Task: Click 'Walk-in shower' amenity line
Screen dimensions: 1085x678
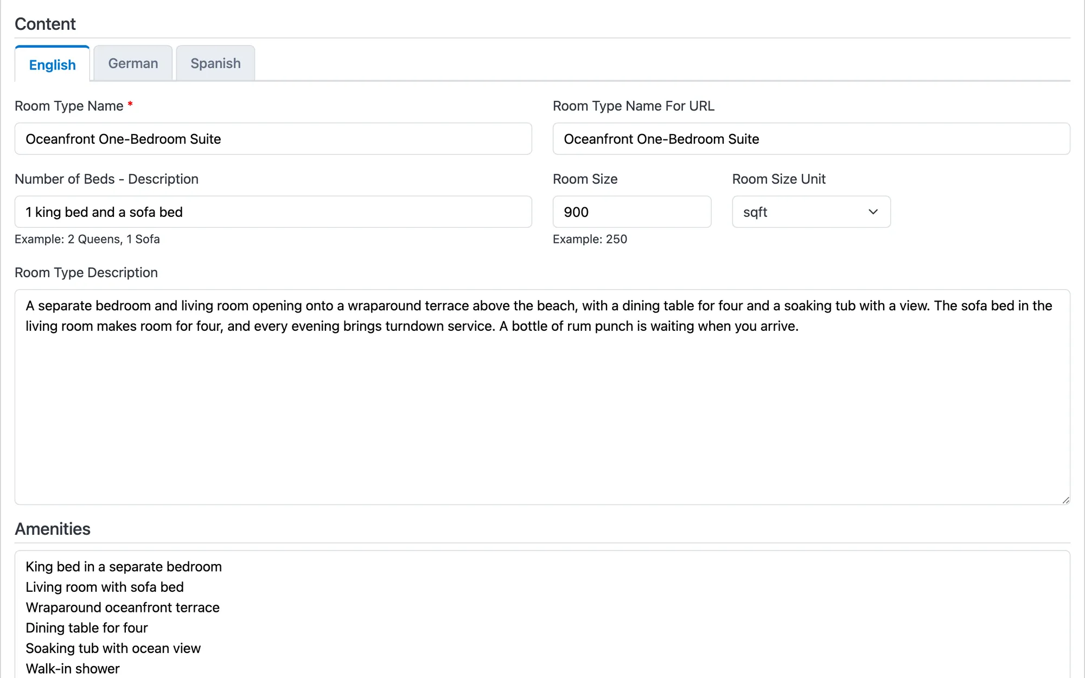Action: (x=73, y=669)
